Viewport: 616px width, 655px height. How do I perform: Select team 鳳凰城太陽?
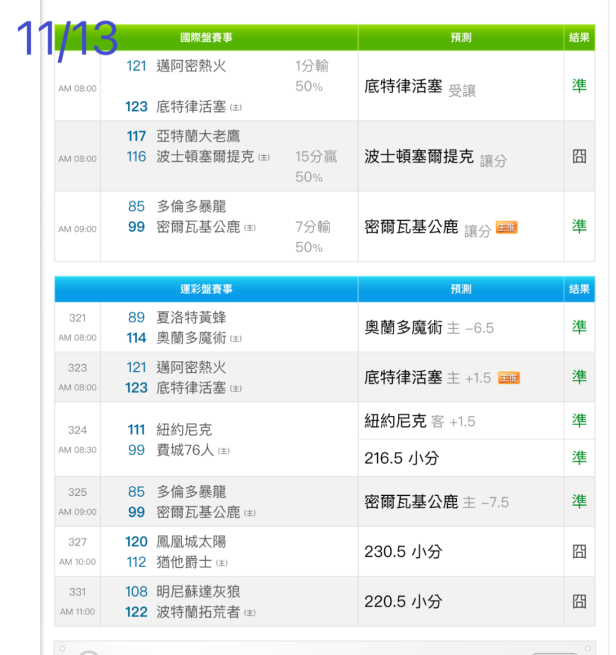191,542
